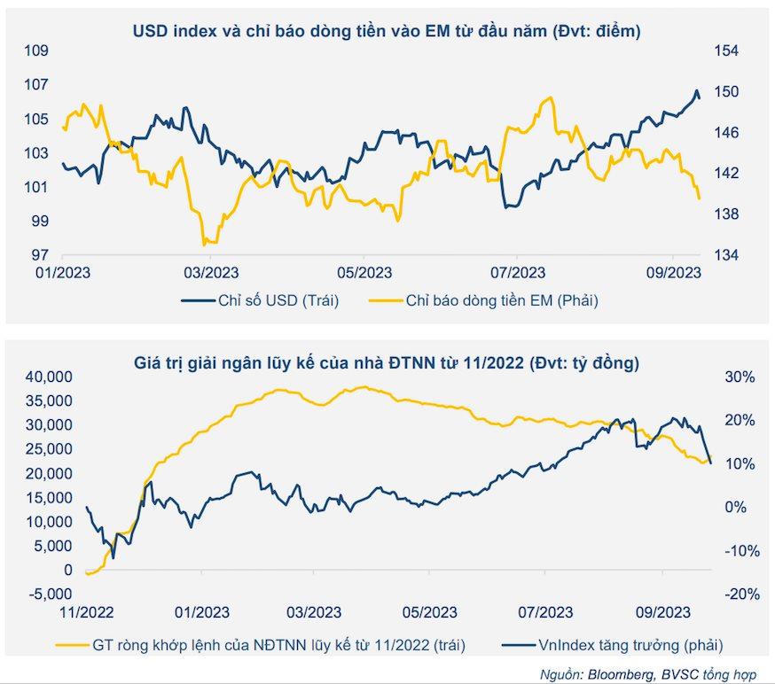
Task: Click the 07/2023 date on the top chart axis
Action: click(x=518, y=273)
